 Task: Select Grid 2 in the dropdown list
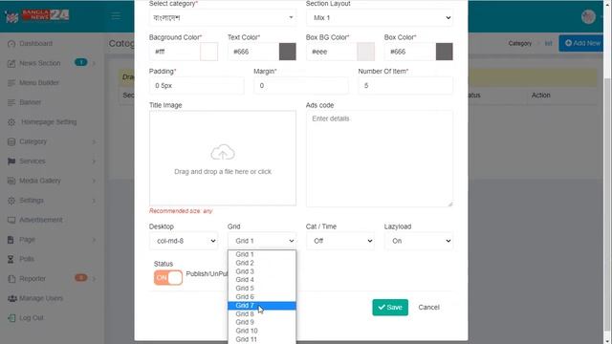pyautogui.click(x=262, y=263)
